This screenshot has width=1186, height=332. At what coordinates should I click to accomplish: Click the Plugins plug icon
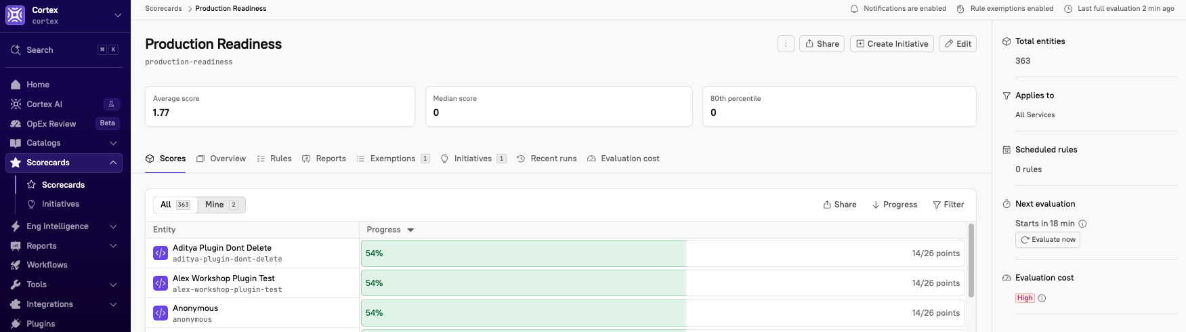tap(16, 324)
